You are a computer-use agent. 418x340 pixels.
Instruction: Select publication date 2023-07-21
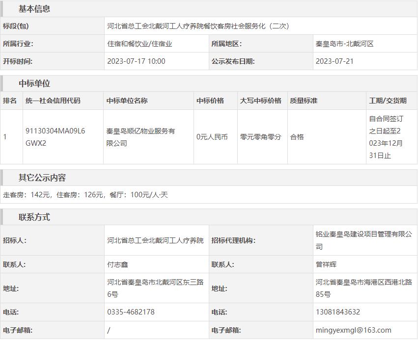[334, 61]
